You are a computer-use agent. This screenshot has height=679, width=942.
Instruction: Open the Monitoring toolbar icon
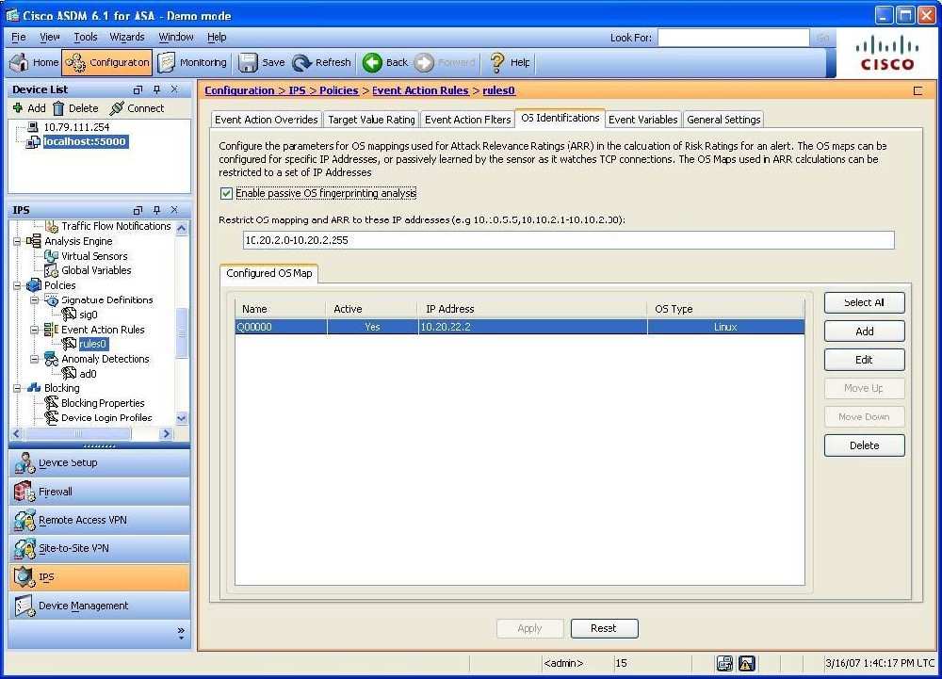[x=167, y=62]
